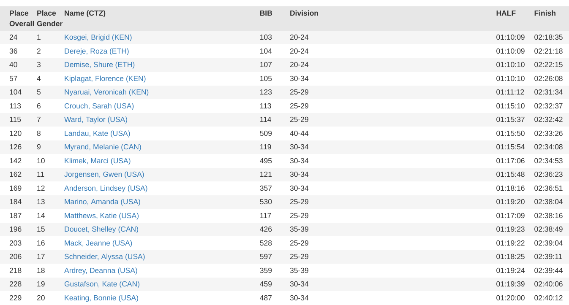Viewport: 569px width, 305px height.
Task: Open Kiplagat, Florence (KEN) profile
Action: click(105, 78)
